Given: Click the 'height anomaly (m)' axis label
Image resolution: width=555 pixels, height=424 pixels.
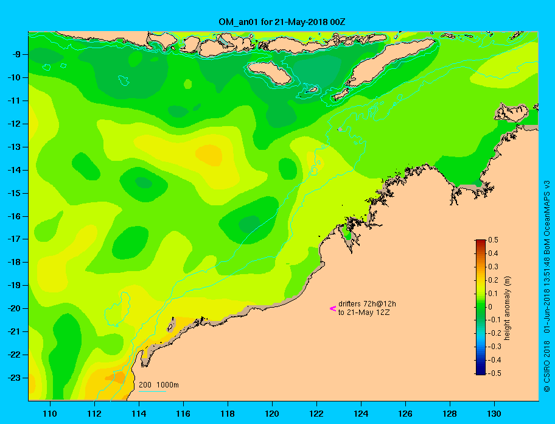Looking at the screenshot, I should coord(507,308).
